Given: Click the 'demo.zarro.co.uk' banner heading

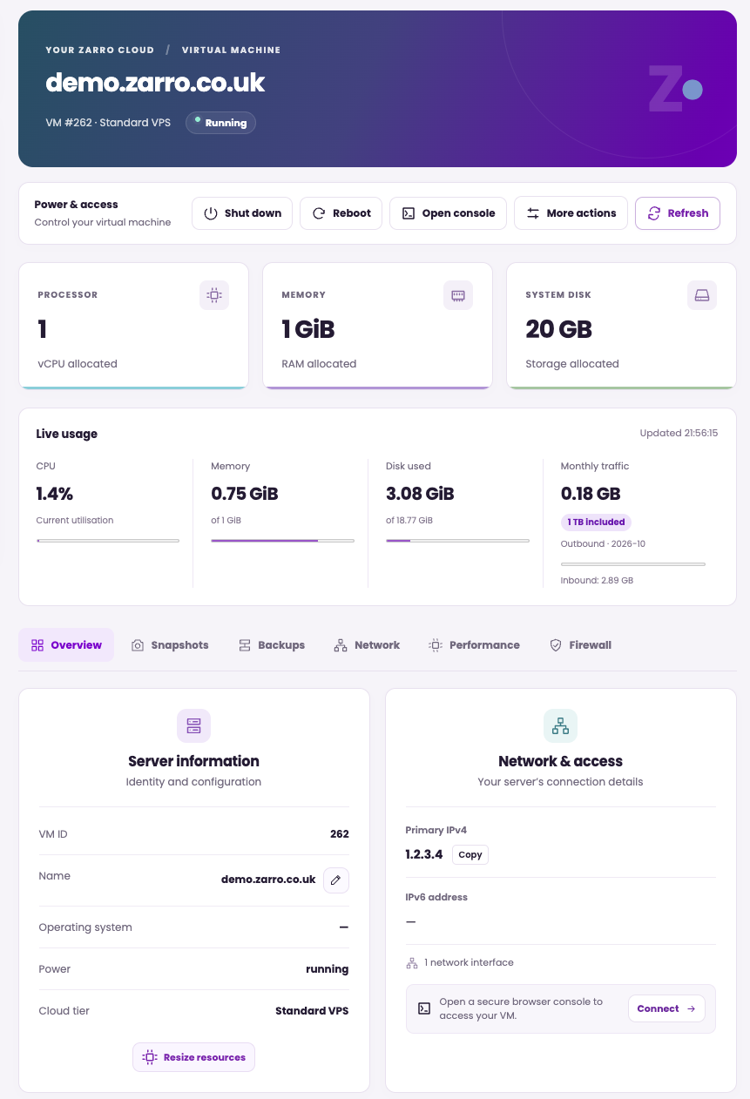Looking at the screenshot, I should click(155, 83).
